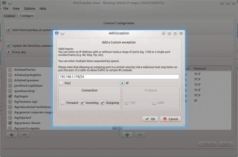Toggle the tbg/primary-threats blocklist checkbox
Viewport: 238px width, 157px height.
10,123
